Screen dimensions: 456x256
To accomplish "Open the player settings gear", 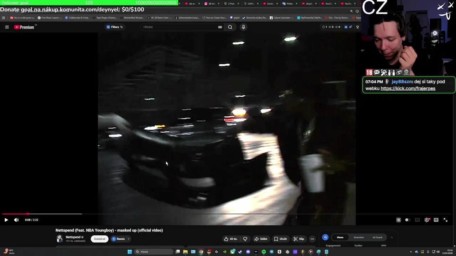I will 427,220.
